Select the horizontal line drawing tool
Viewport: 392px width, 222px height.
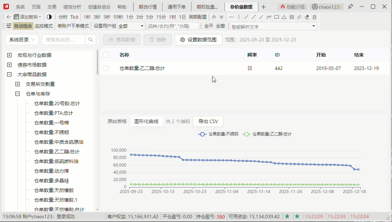(x=231, y=17)
